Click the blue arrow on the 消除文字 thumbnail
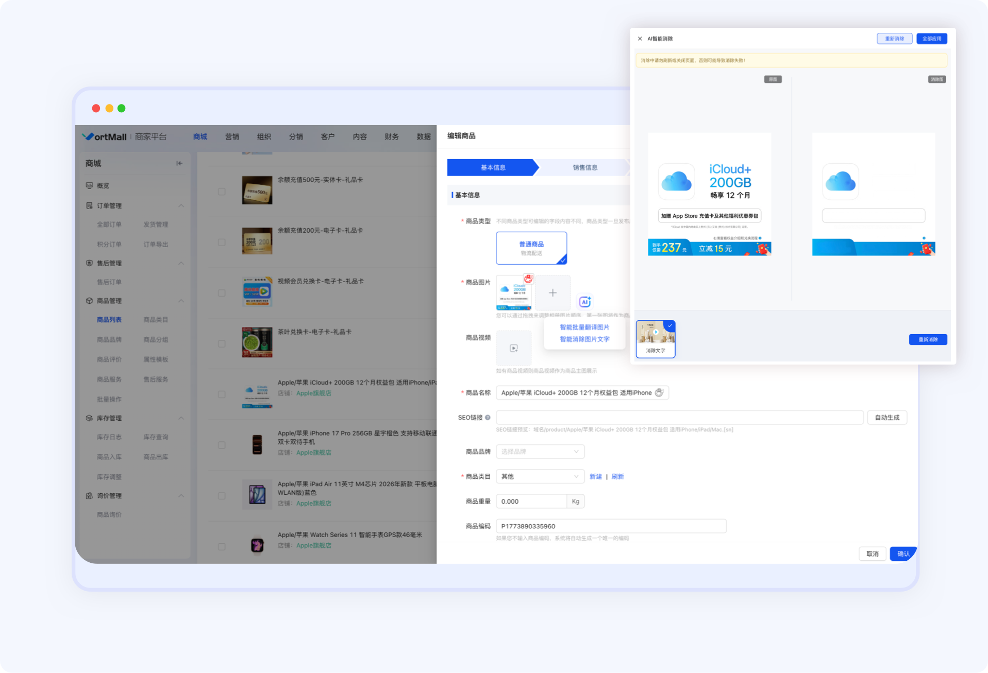 (656, 332)
